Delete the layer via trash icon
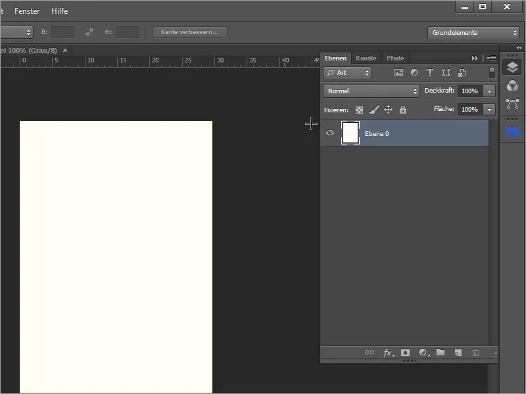The width and height of the screenshot is (526, 394). point(475,353)
